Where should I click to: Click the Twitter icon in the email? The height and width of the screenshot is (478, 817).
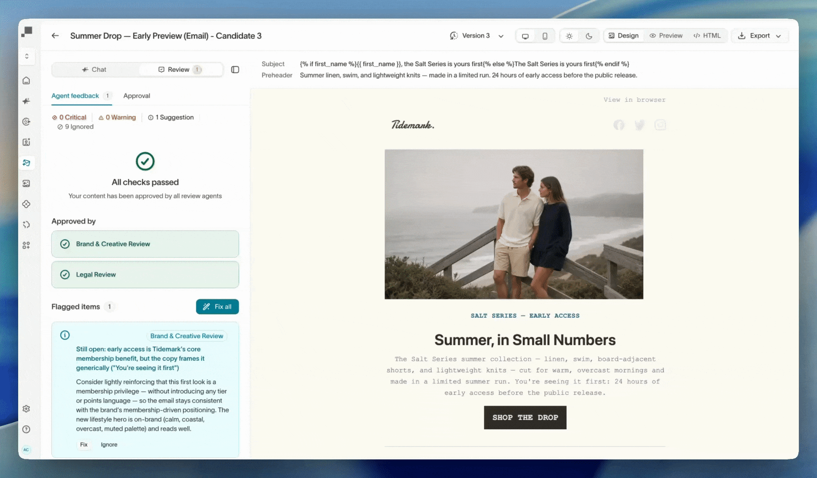(x=640, y=125)
